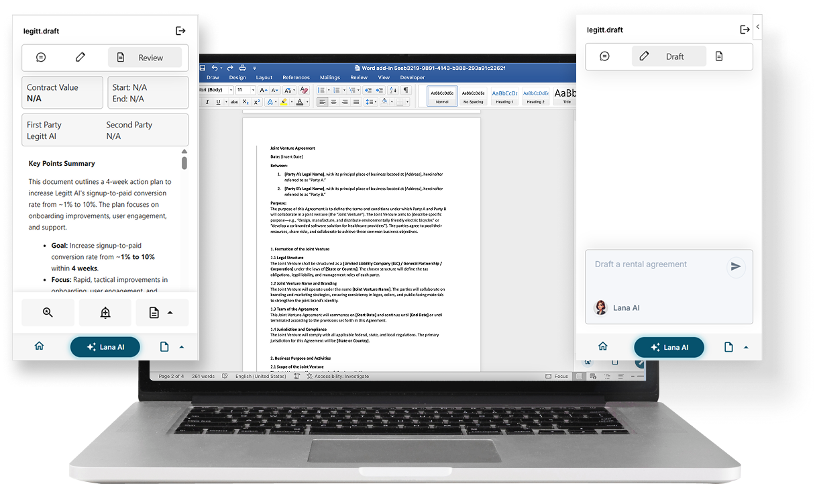Viewport: 817px width, 484px height.
Task: Click the logout icon in left legitt.draft panel
Action: pyautogui.click(x=180, y=31)
